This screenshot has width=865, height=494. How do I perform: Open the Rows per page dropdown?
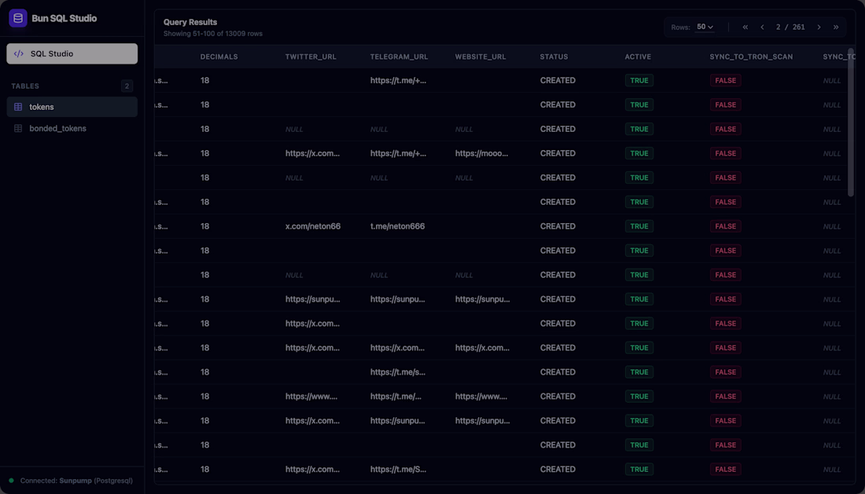(705, 27)
